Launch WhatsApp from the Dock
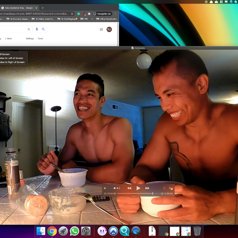Screen dimensions: 238x238 tap(74, 231)
